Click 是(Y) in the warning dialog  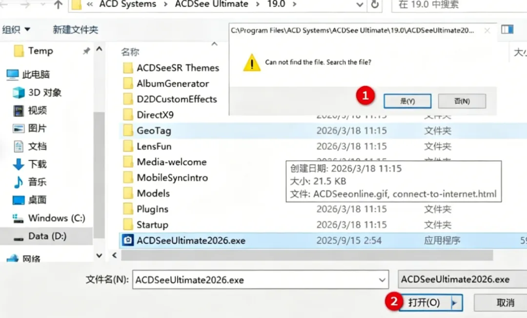[x=407, y=101]
